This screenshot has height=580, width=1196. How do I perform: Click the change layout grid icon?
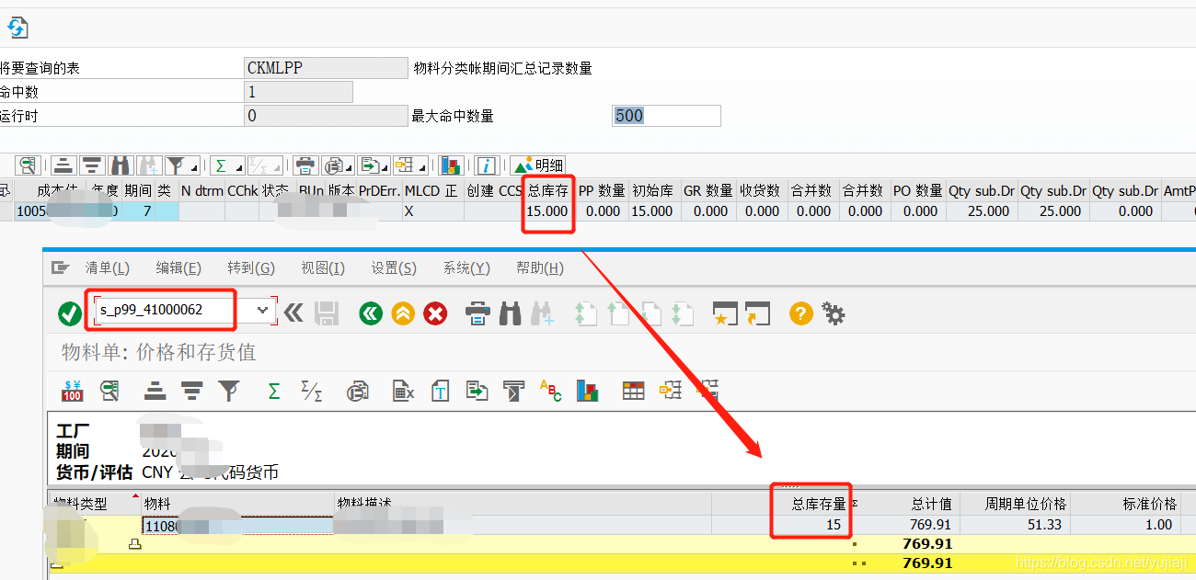point(633,391)
